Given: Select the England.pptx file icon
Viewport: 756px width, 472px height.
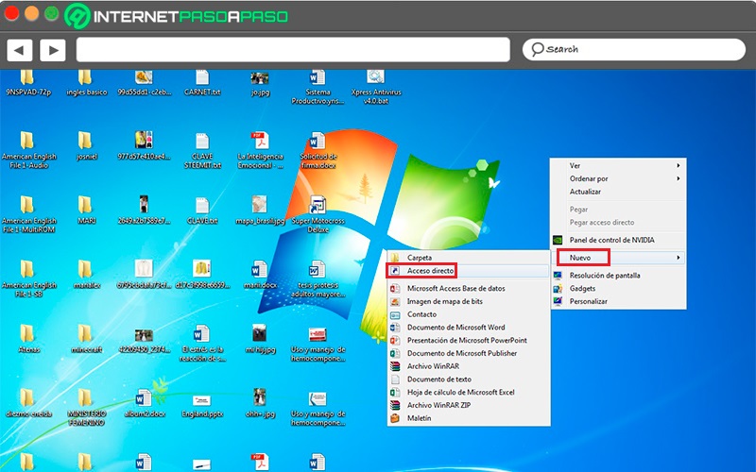Looking at the screenshot, I should coord(201,400).
